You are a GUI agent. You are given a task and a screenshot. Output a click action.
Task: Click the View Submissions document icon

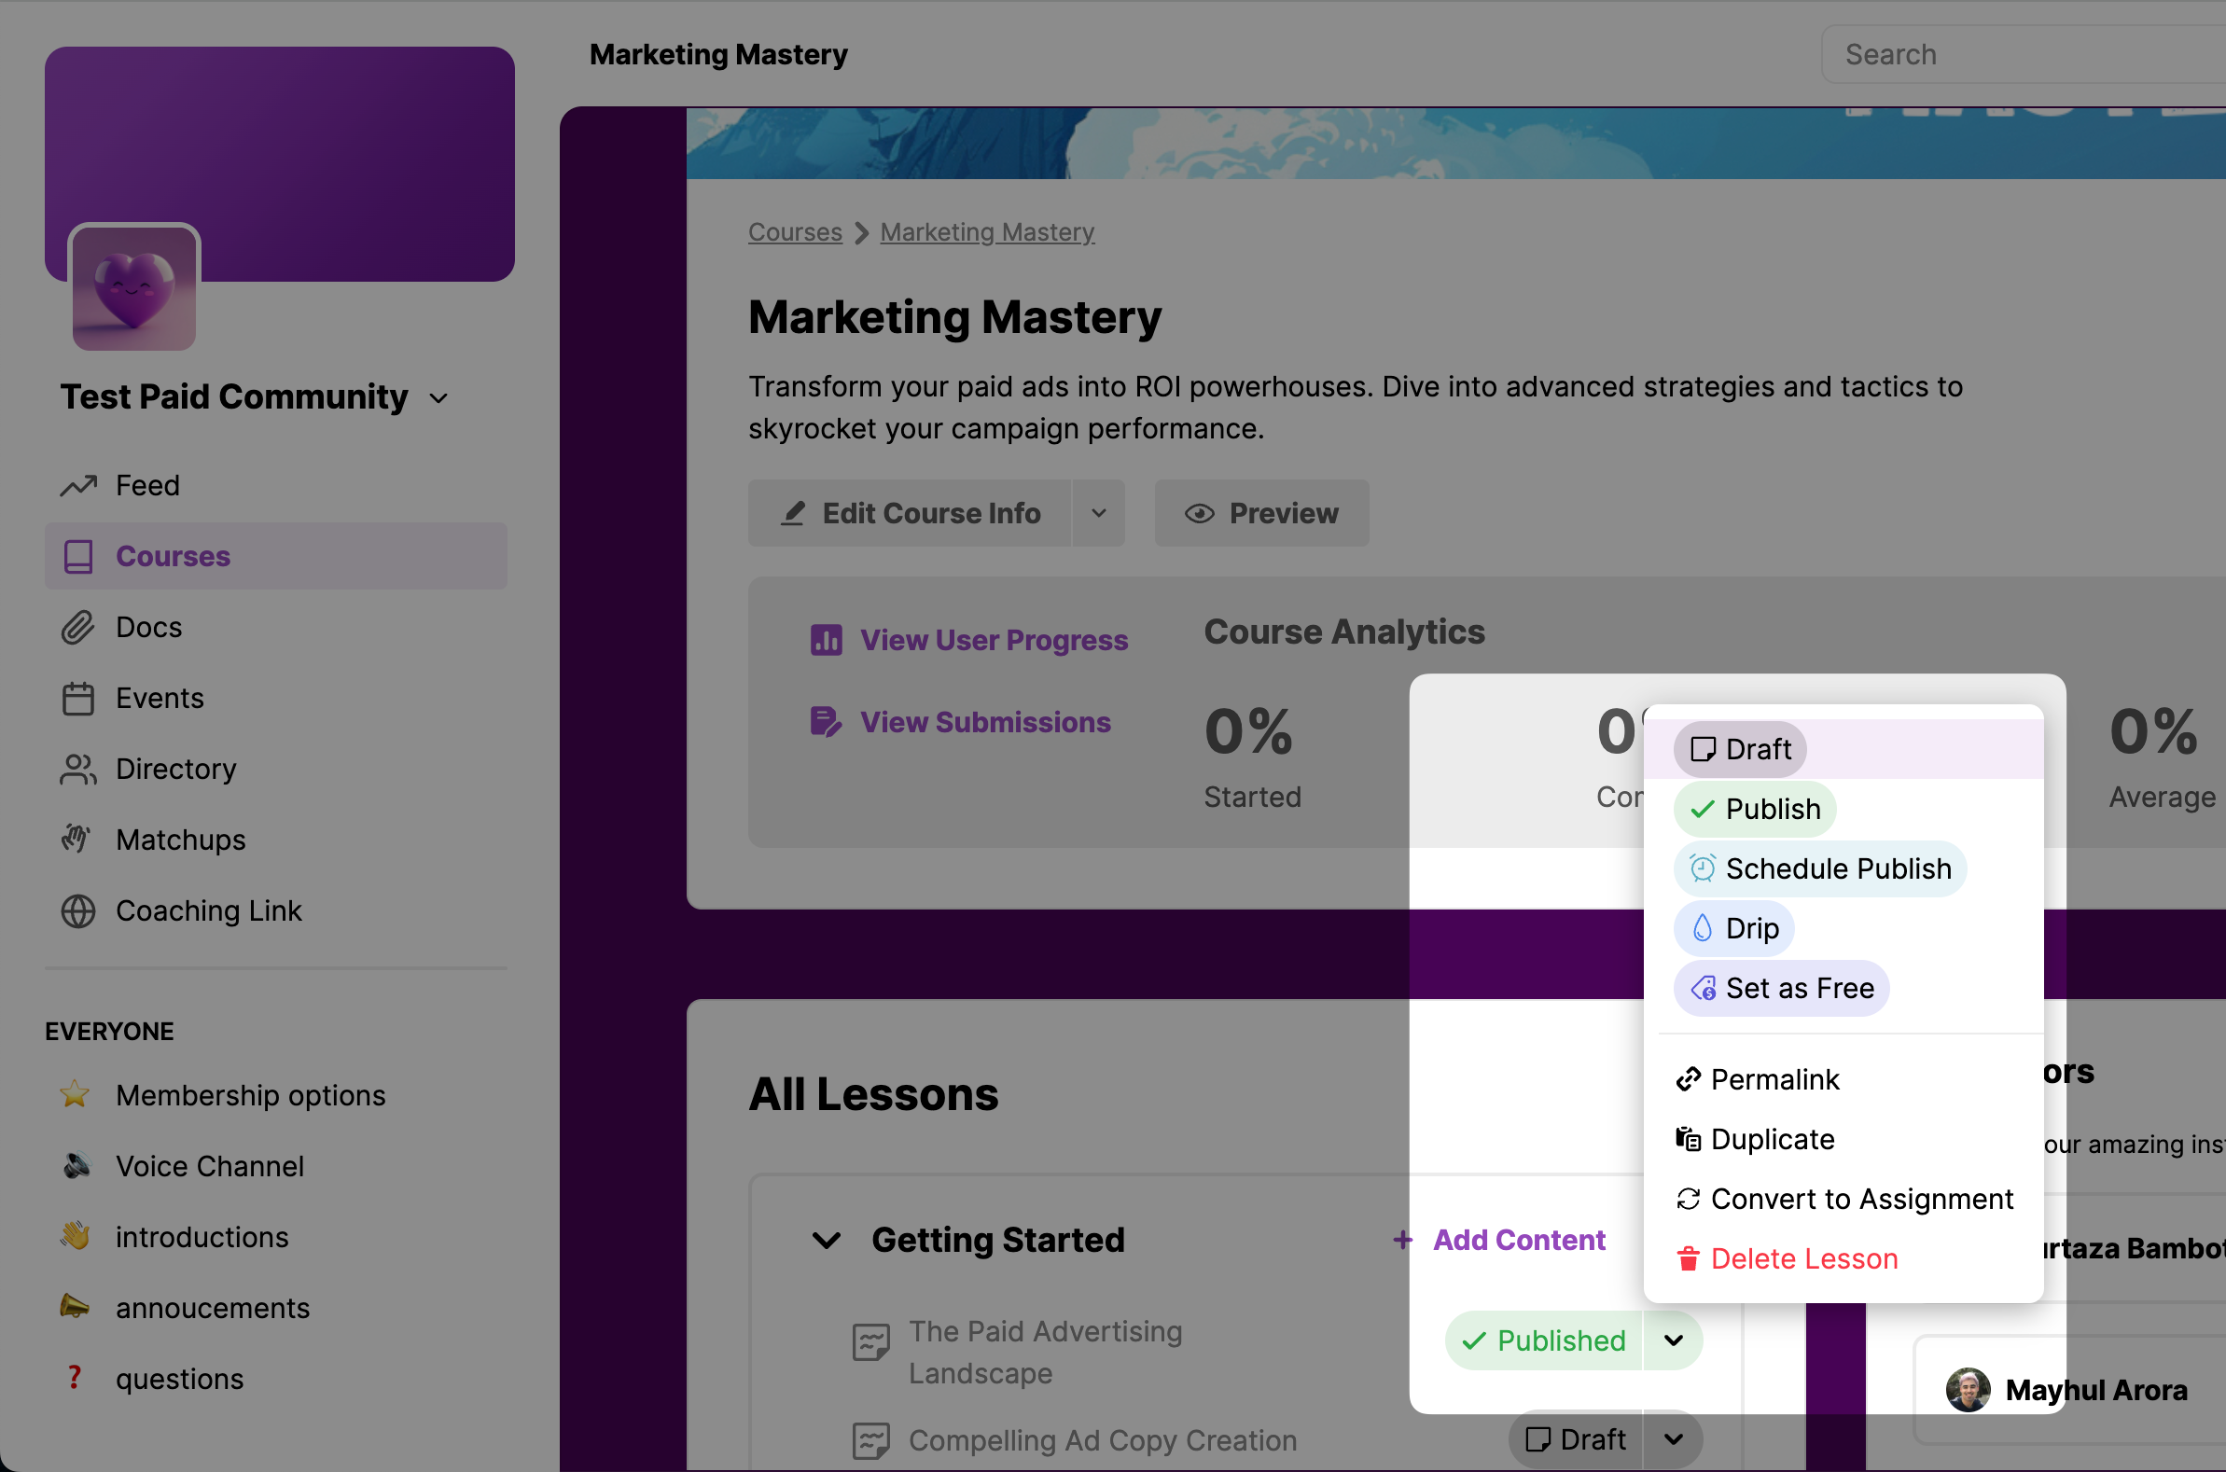pyautogui.click(x=826, y=722)
